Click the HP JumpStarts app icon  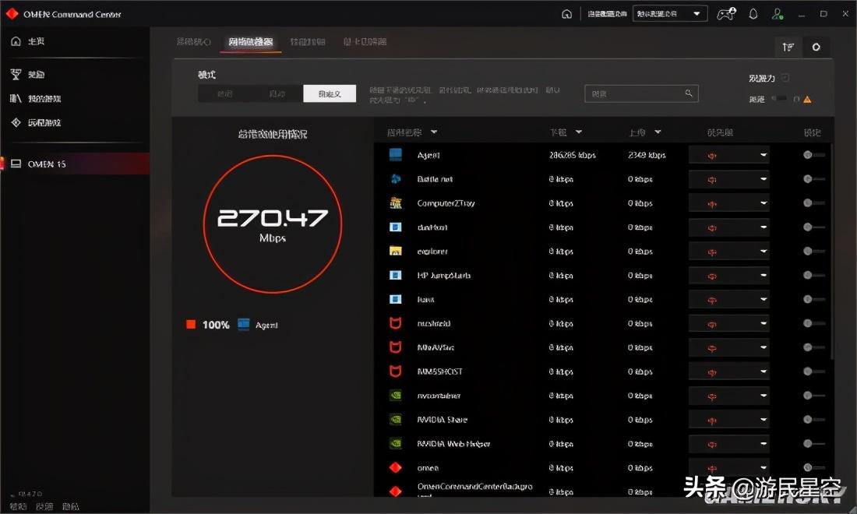(396, 275)
